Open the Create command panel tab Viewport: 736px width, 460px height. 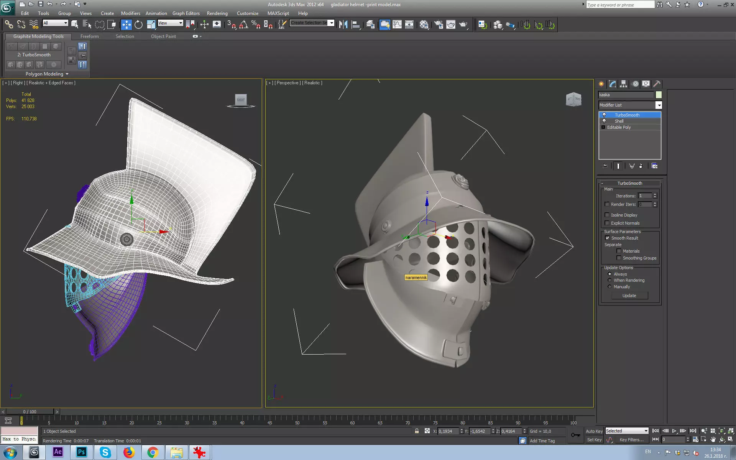tap(601, 84)
